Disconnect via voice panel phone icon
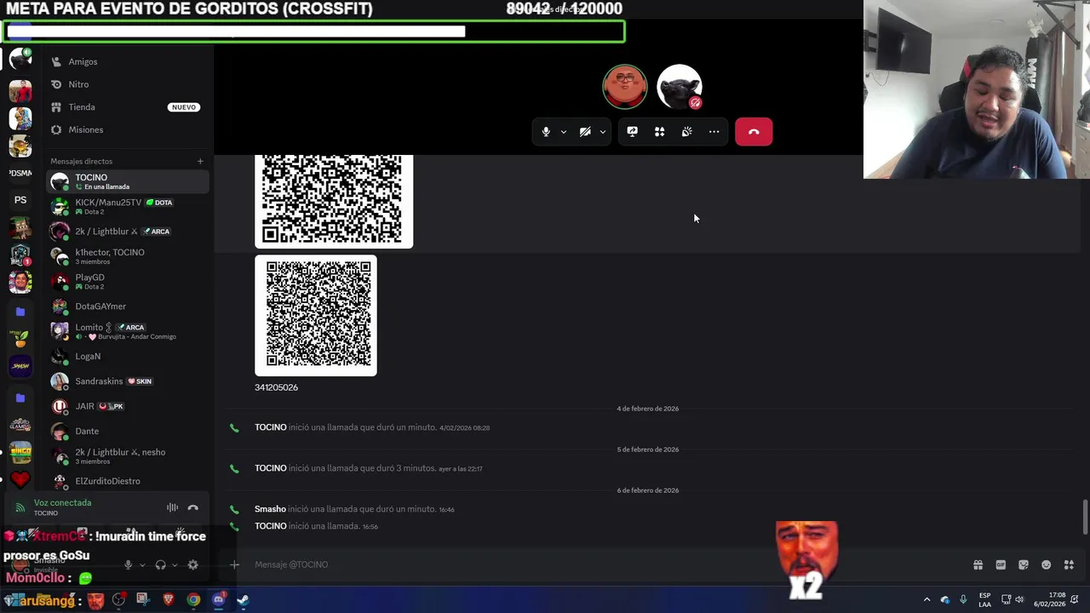The height and width of the screenshot is (613, 1090). click(x=193, y=507)
